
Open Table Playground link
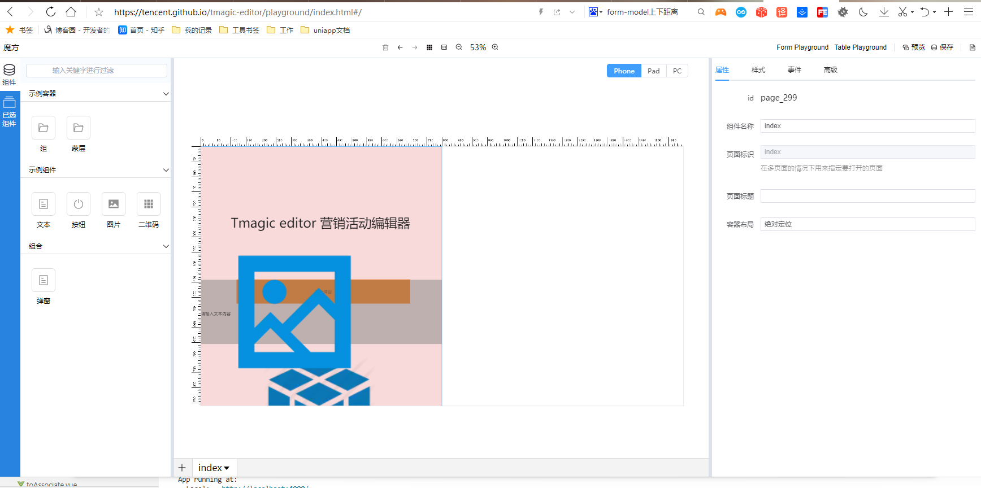pos(861,47)
